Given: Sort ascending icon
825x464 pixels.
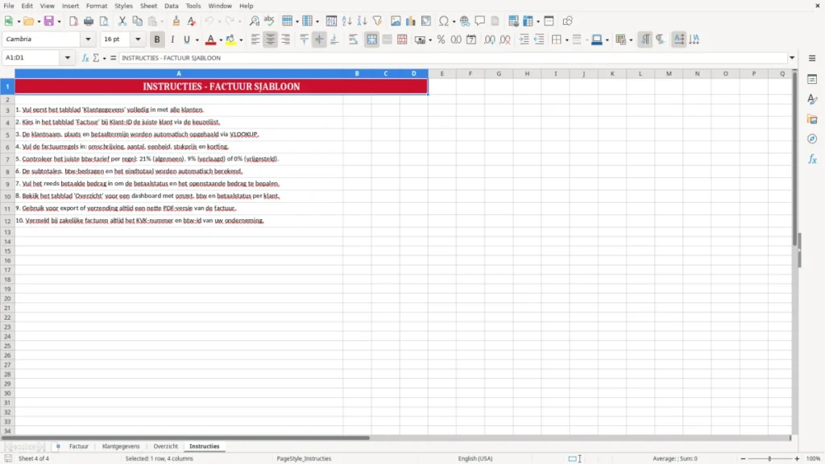Looking at the screenshot, I should point(346,21).
